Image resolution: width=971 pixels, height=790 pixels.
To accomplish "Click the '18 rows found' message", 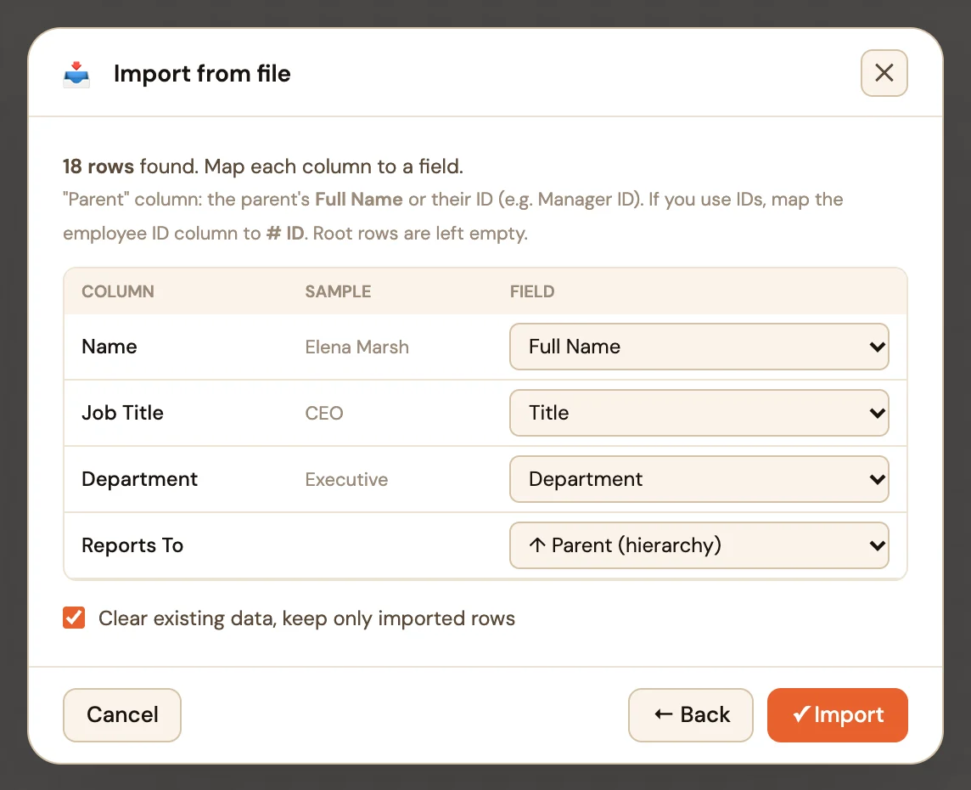I will (262, 166).
